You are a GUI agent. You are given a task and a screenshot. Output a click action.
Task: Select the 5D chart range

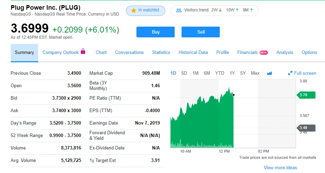tap(184, 73)
